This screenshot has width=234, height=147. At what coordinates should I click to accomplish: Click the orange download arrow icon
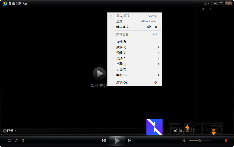[x=214, y=132]
